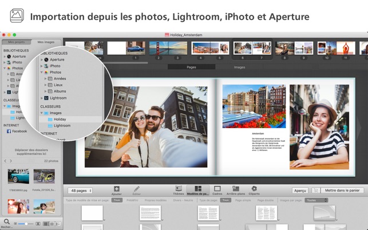Expand Albums in the magnified list
This screenshot has width=368, height=230.
[46, 92]
